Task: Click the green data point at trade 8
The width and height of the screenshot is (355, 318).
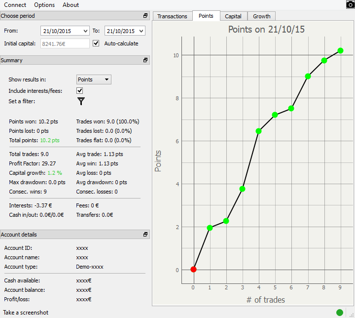Action: 324,60
